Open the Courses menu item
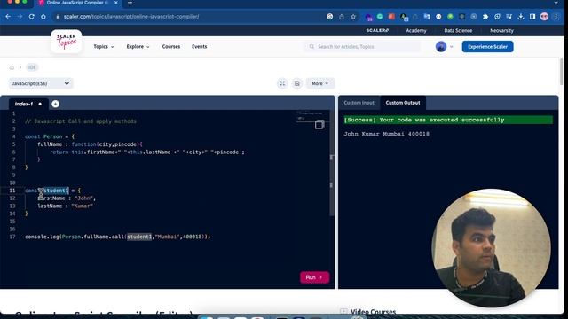The image size is (568, 319). pos(171,47)
